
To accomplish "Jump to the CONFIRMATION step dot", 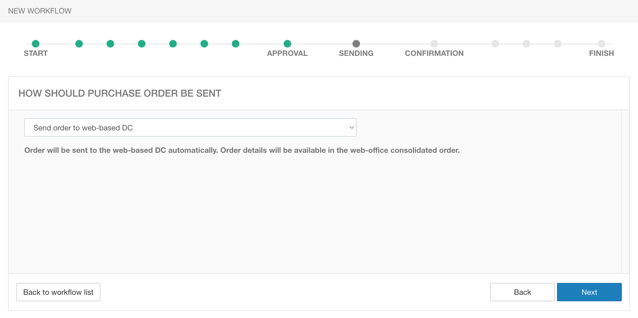I will click(x=434, y=44).
